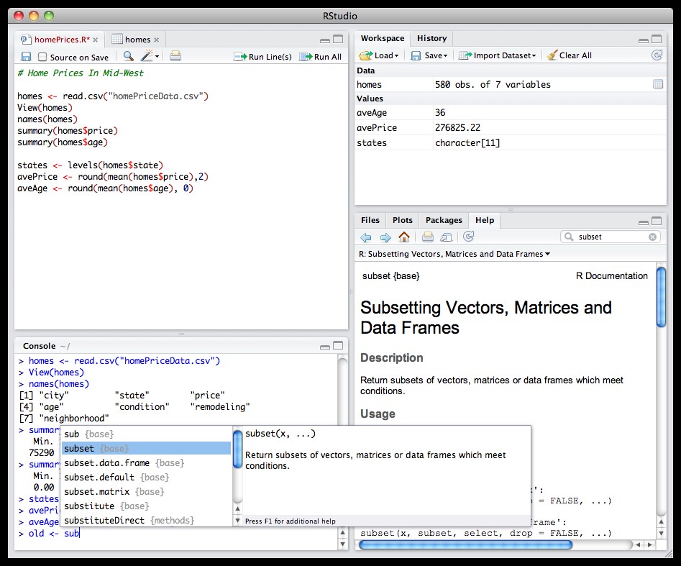681x566 pixels.
Task: Maximize the Help pane
Action: (657, 221)
